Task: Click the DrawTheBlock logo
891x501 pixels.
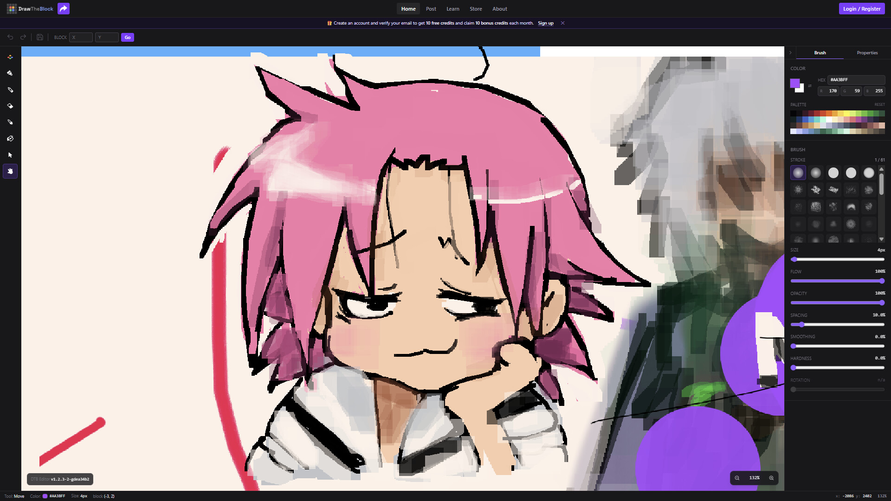Action: tap(30, 9)
